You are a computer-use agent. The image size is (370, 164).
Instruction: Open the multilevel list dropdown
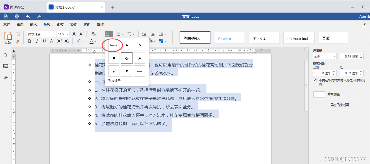click(133, 34)
